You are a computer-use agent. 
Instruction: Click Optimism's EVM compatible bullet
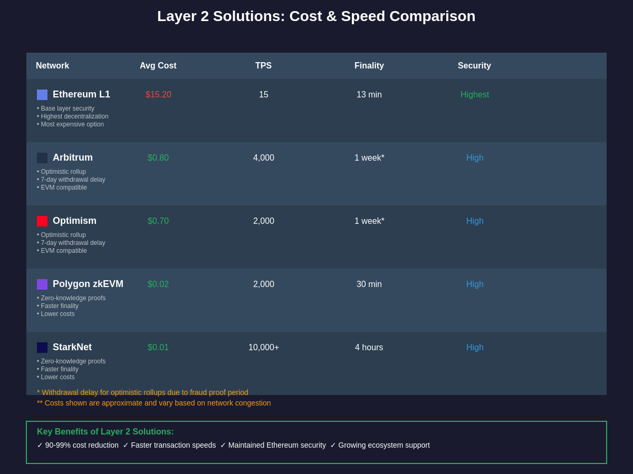[x=62, y=251]
